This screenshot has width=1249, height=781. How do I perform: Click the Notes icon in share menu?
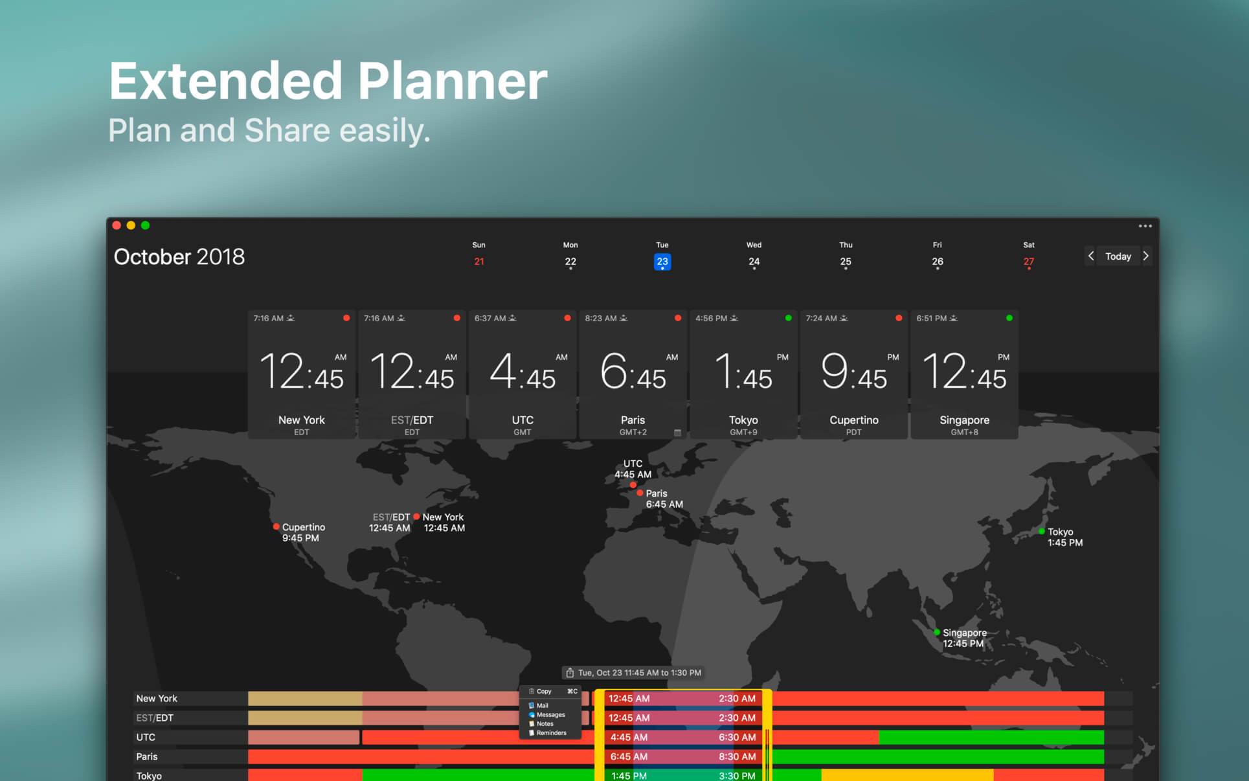pos(532,724)
